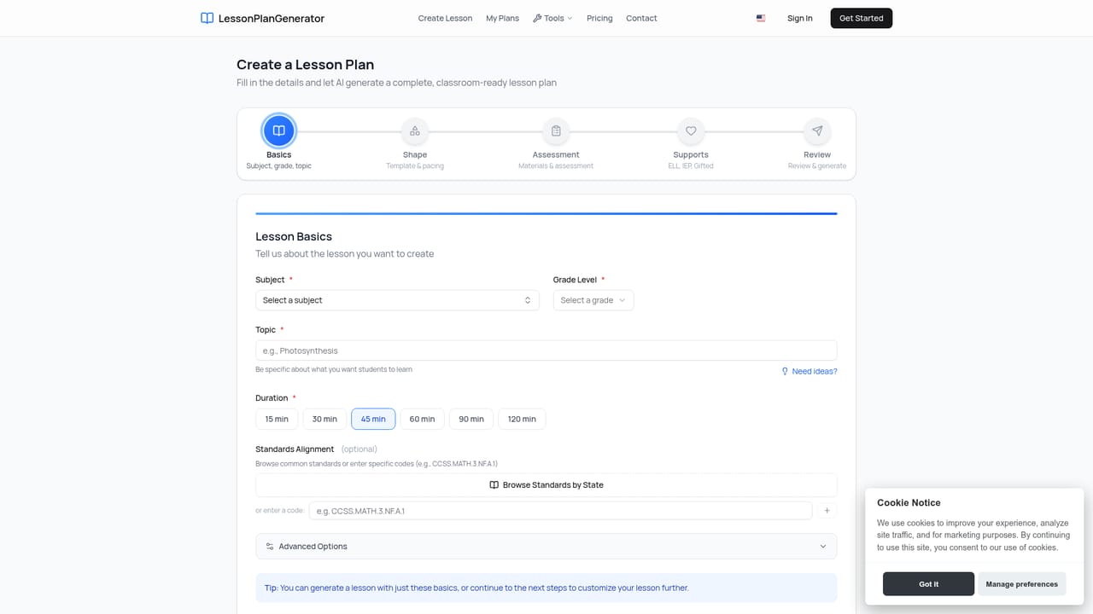Click the US flag language icon
Screen dimensions: 1093x614
point(761,18)
